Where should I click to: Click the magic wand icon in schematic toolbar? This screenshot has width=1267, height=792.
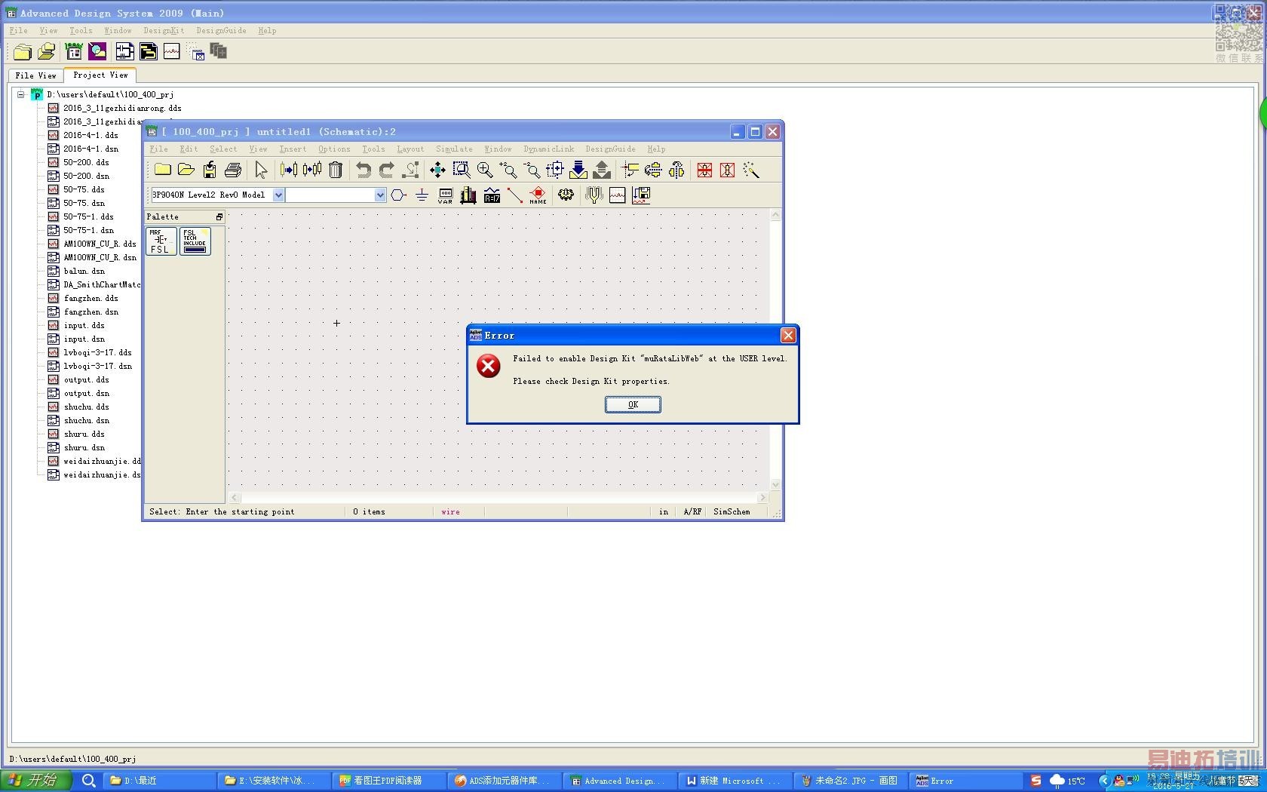pyautogui.click(x=751, y=170)
